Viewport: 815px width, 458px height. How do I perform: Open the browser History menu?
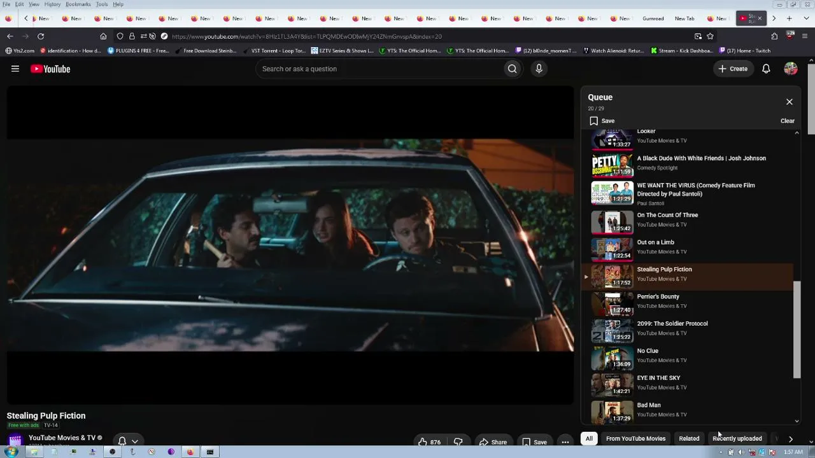(x=52, y=4)
